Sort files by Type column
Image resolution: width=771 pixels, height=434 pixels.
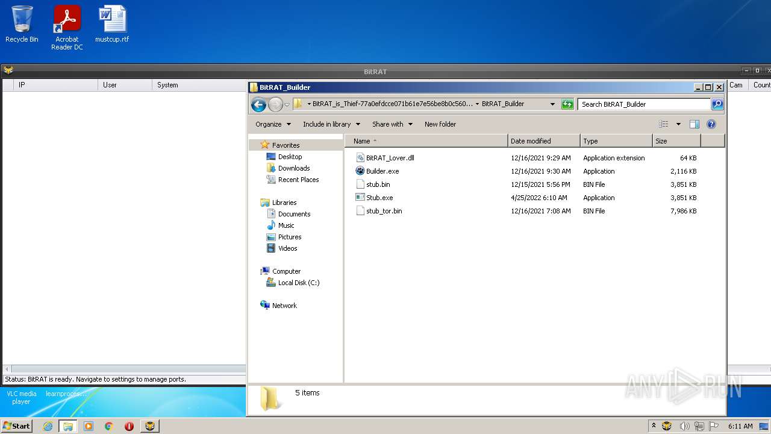pos(616,141)
